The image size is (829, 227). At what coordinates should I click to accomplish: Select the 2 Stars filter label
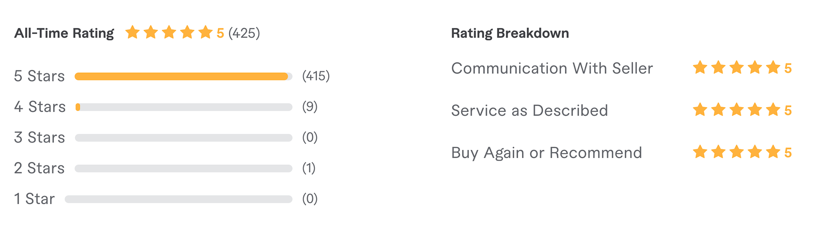pos(39,168)
